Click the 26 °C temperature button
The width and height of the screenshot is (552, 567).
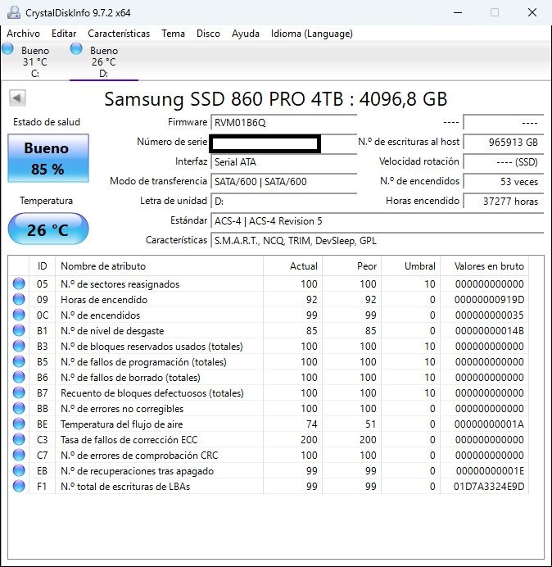(x=48, y=229)
